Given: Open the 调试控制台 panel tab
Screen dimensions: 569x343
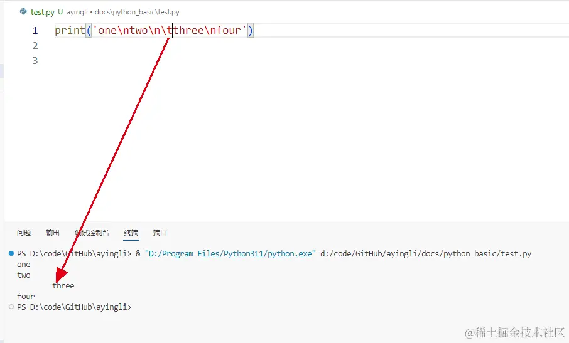Looking at the screenshot, I should pyautogui.click(x=92, y=233).
